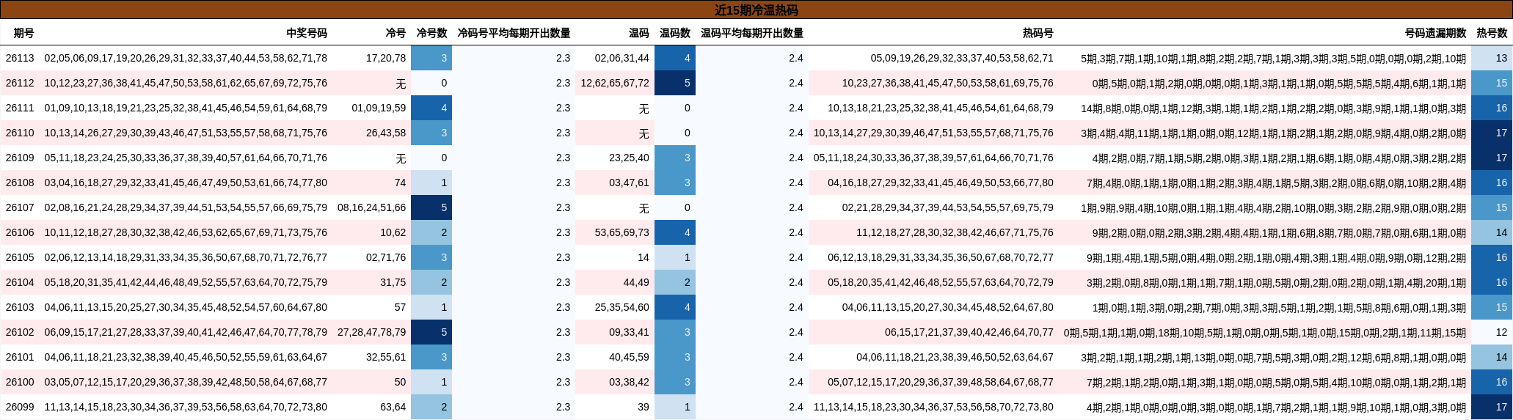Click hot count 14 in row 26106
The width and height of the screenshot is (1513, 420).
click(1492, 232)
